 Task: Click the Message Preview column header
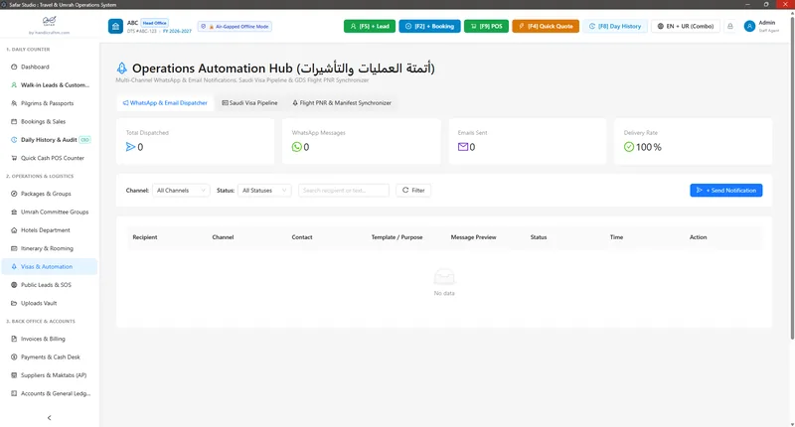(x=474, y=237)
